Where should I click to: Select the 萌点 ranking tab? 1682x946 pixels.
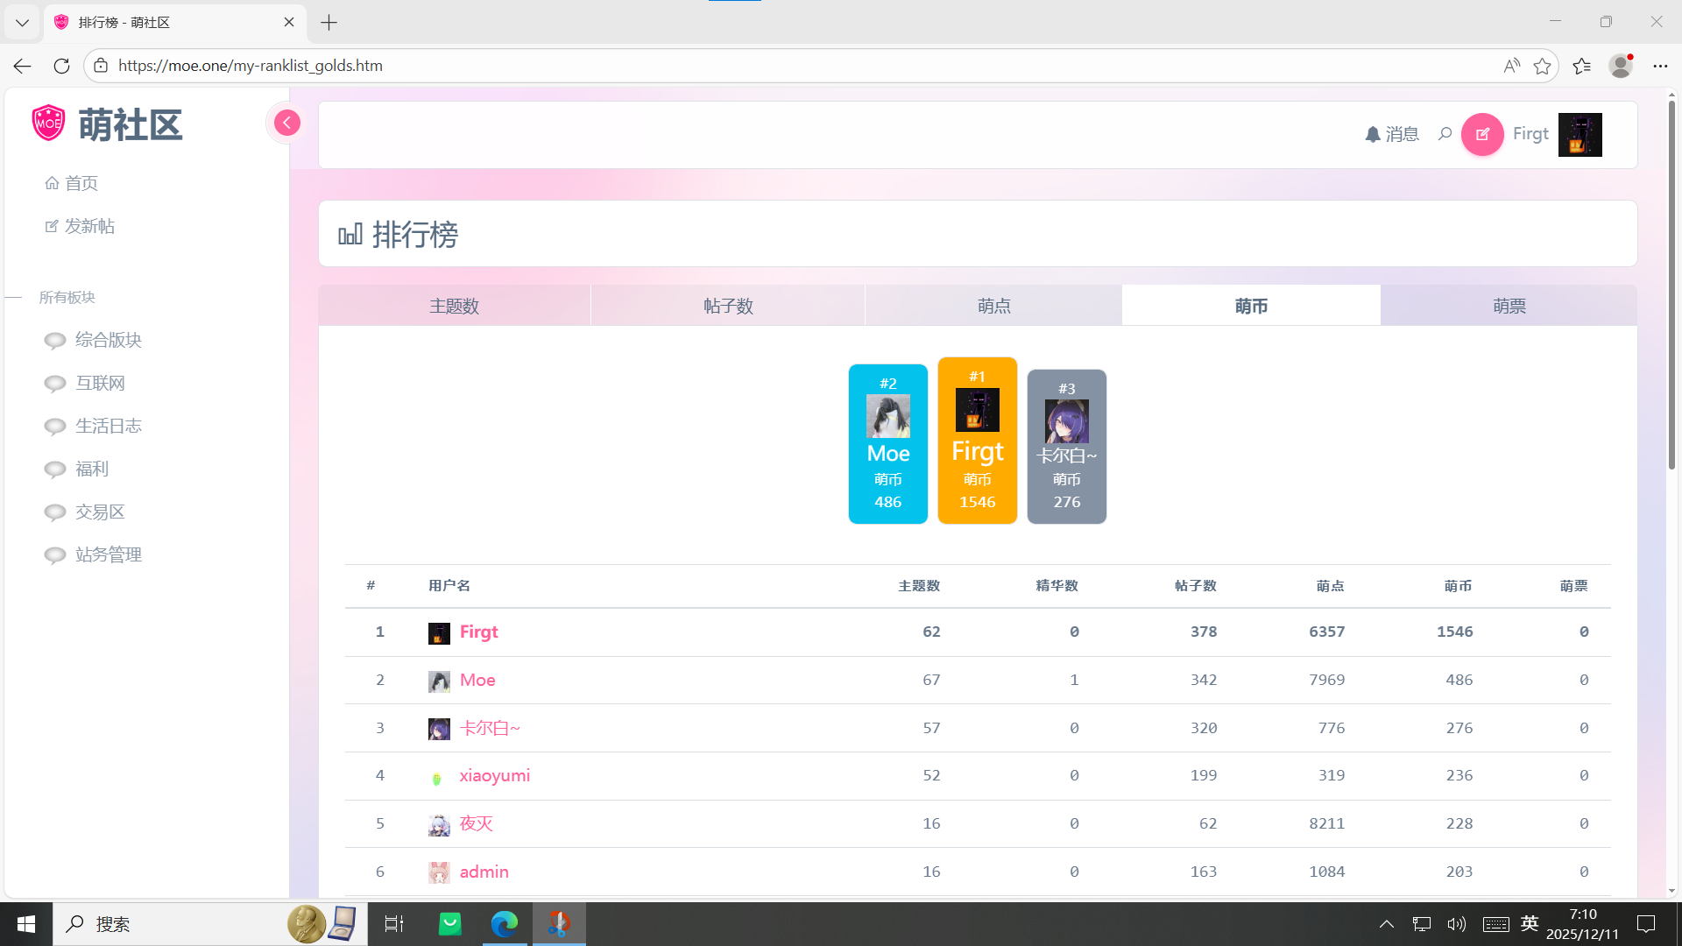click(993, 306)
